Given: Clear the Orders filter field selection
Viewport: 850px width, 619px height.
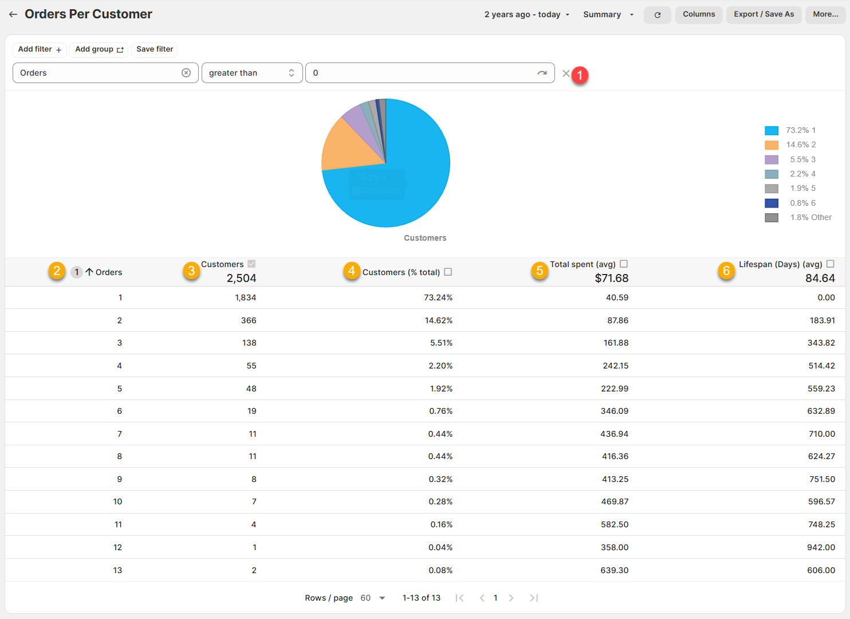Looking at the screenshot, I should [x=186, y=73].
